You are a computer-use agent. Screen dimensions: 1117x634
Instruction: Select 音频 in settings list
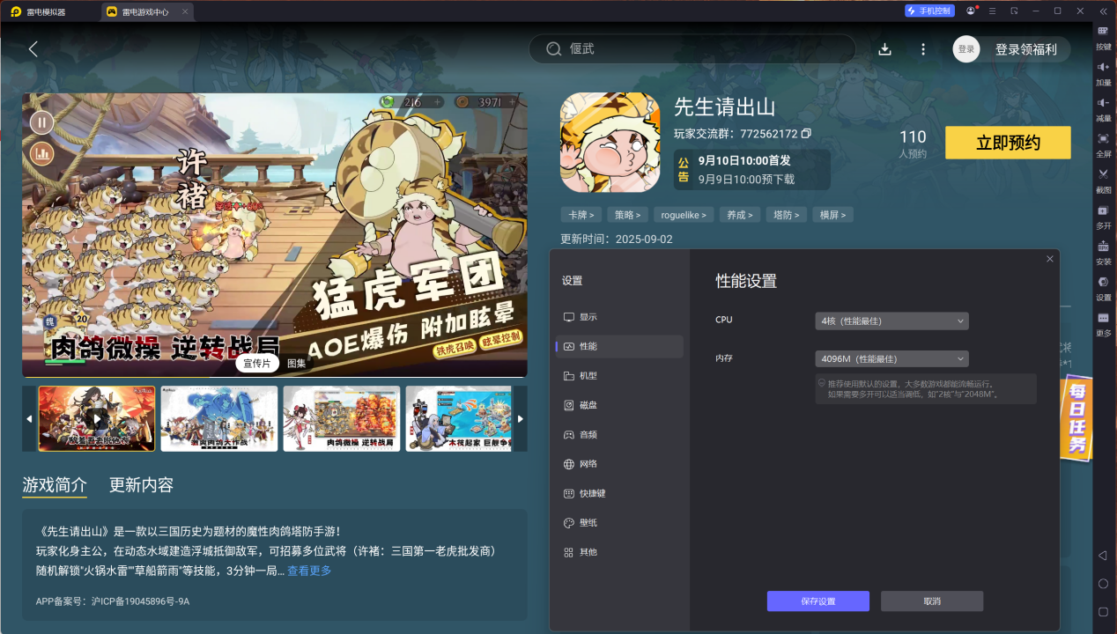(x=619, y=434)
